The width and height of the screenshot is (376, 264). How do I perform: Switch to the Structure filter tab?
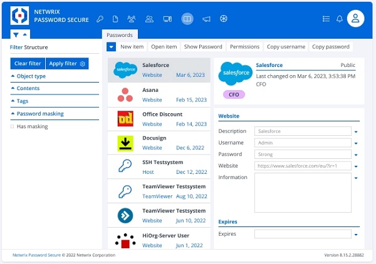[x=36, y=47]
